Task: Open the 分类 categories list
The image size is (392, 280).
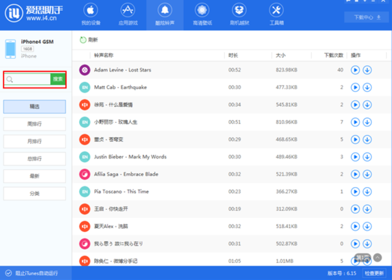Action: tap(35, 194)
